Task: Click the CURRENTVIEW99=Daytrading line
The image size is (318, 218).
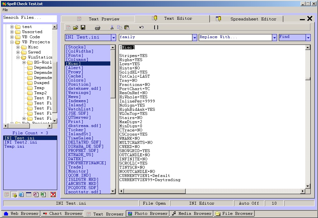Action: point(150,180)
